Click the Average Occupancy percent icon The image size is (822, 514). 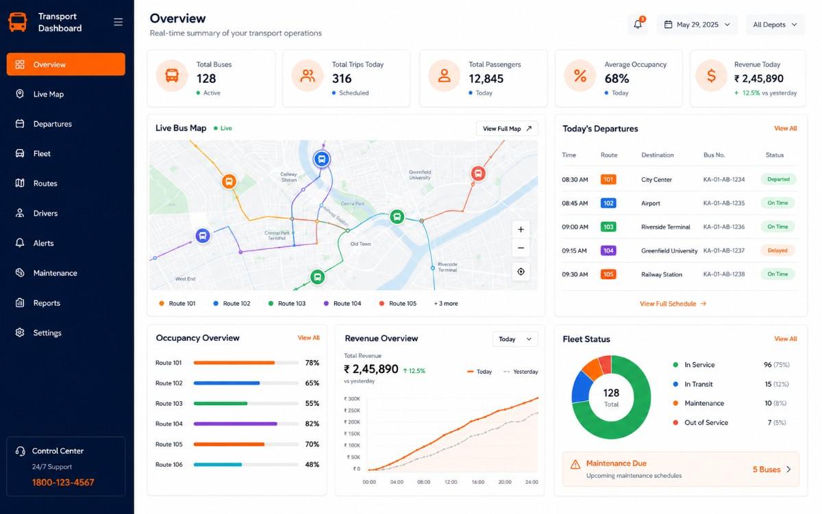[580, 76]
